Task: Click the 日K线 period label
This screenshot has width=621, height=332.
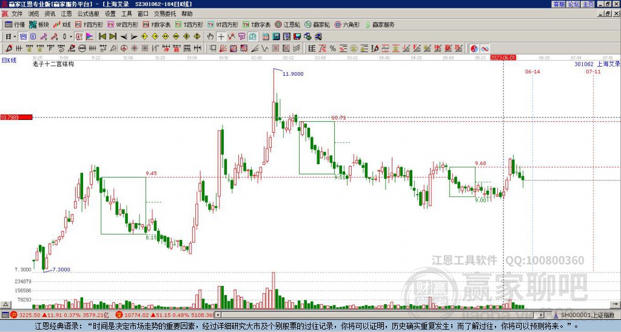Action: tap(8, 61)
